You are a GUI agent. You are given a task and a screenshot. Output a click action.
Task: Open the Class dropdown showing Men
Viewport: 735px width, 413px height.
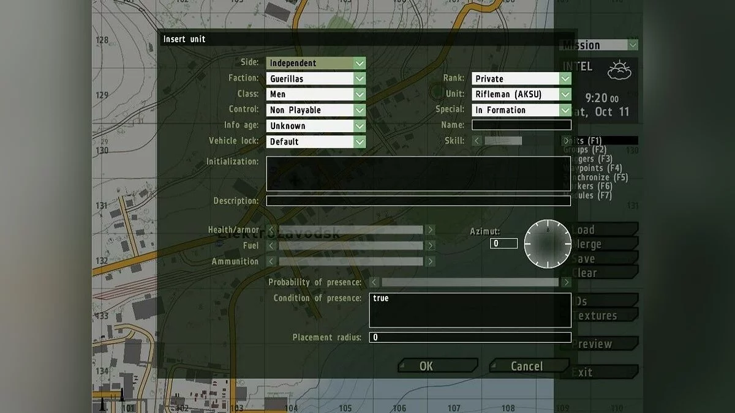click(315, 94)
